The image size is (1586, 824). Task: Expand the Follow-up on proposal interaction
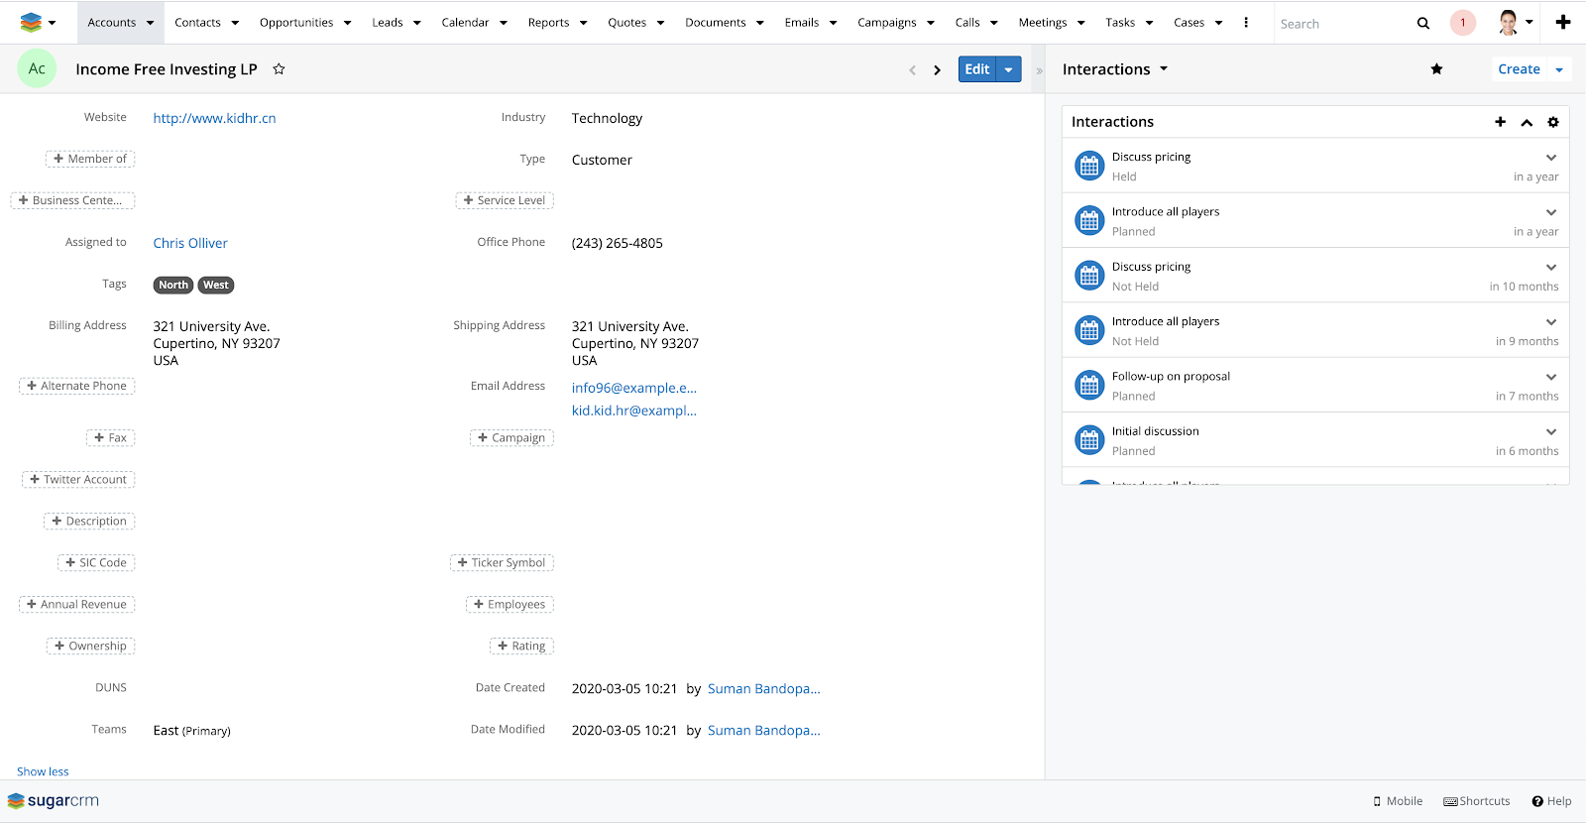coord(1551,377)
